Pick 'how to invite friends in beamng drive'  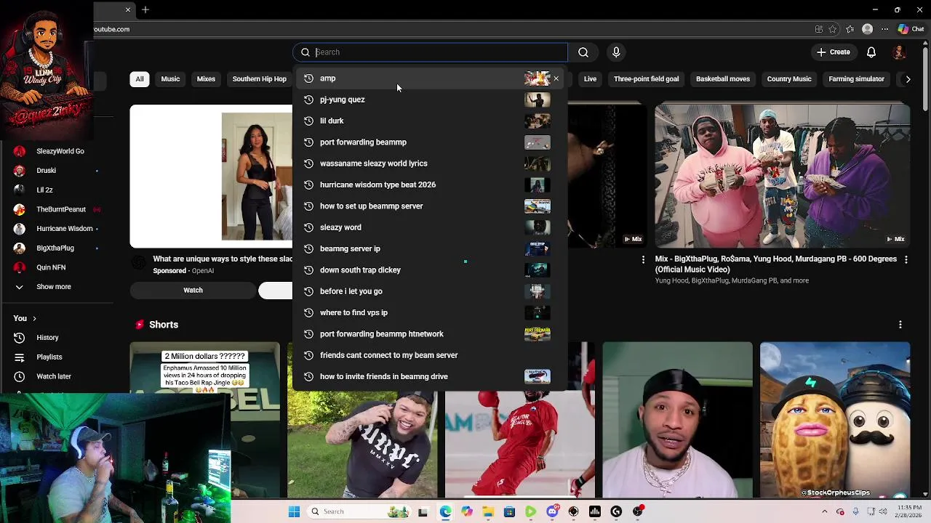point(430,376)
